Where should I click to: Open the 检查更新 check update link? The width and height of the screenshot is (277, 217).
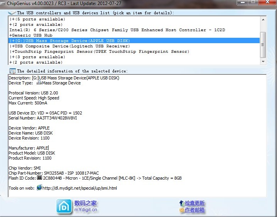click(195, 203)
